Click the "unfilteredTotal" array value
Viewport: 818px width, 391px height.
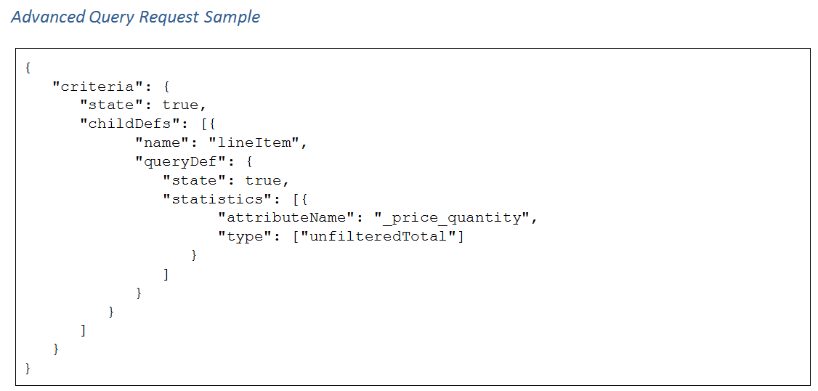378,236
